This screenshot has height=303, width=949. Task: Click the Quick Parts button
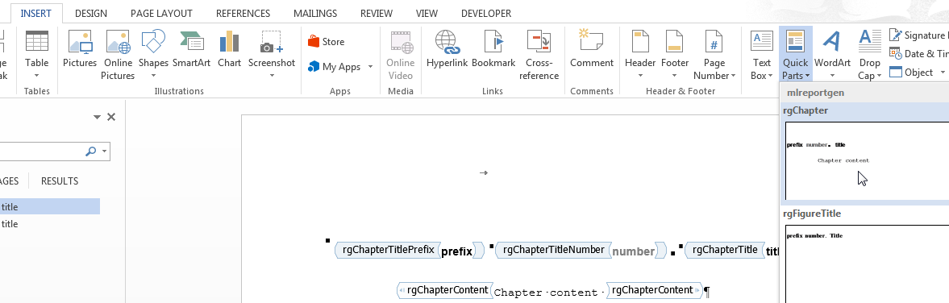pyautogui.click(x=795, y=55)
